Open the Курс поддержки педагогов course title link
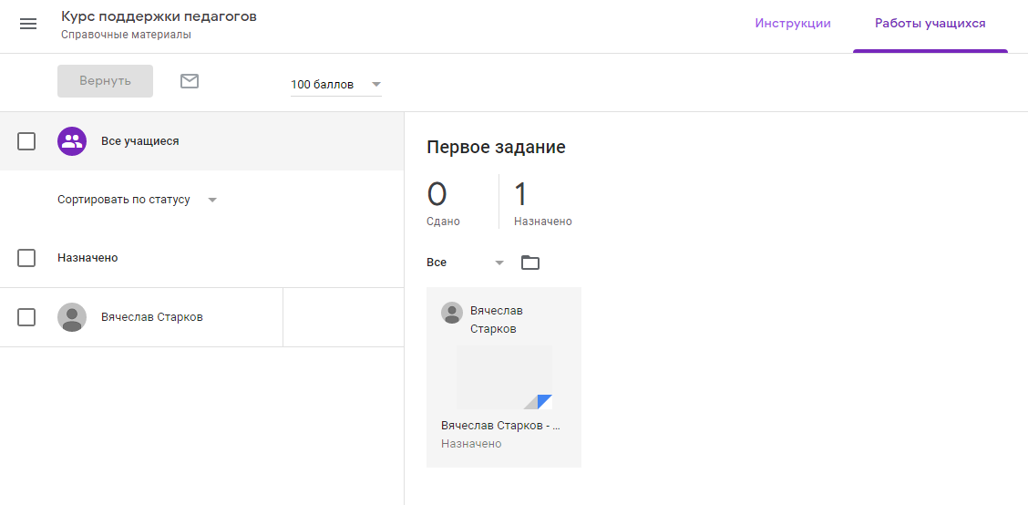This screenshot has width=1028, height=505. click(159, 16)
